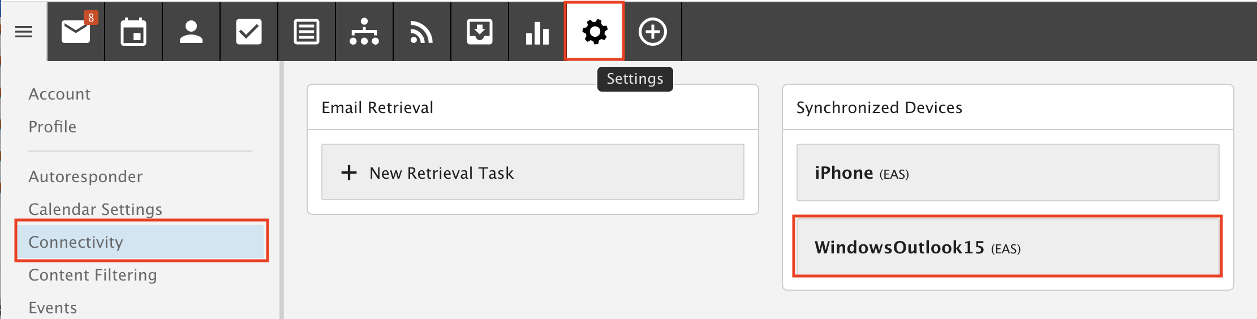Click the Settings gear icon
The height and width of the screenshot is (319, 1257).
pos(595,32)
